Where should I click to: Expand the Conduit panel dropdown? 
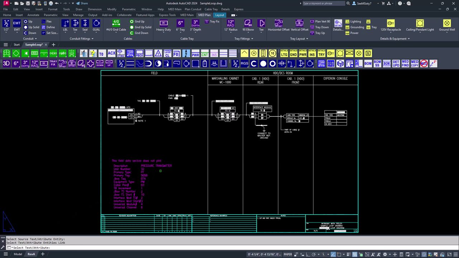(30, 39)
